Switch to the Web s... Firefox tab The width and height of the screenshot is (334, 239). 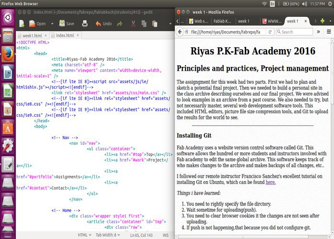coord(199,21)
